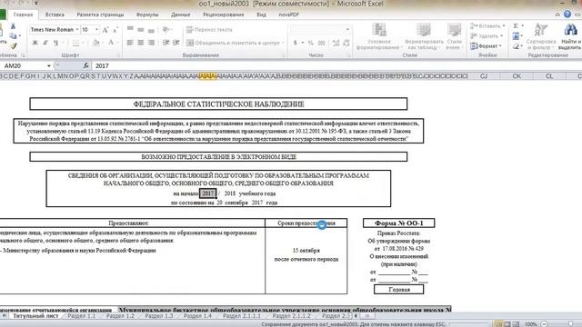Toggle Align Left

130,43
